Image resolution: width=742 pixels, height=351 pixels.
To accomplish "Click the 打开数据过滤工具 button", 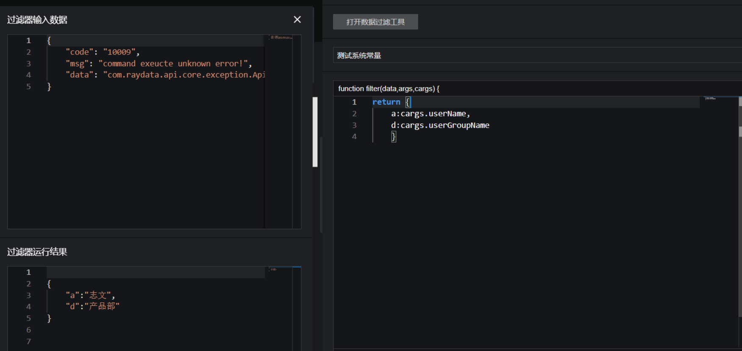I will [375, 22].
